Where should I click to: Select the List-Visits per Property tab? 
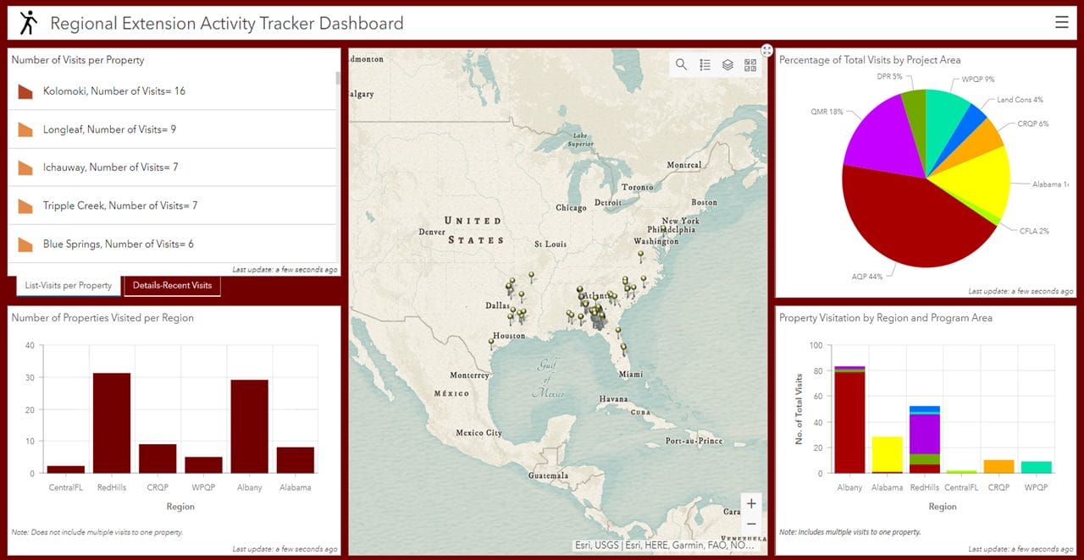tap(69, 286)
